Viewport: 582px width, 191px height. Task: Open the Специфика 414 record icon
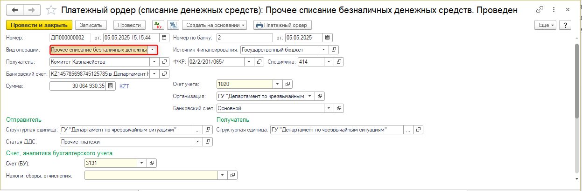[339, 61]
